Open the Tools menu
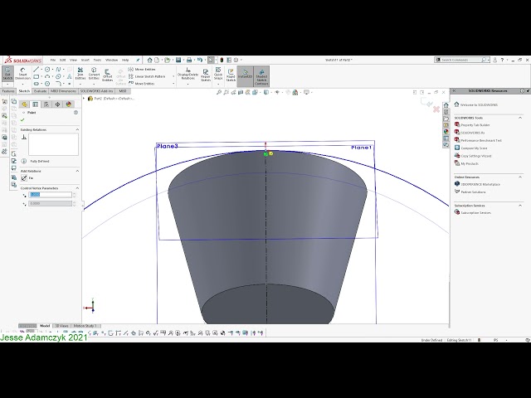The image size is (531, 398). [98, 60]
